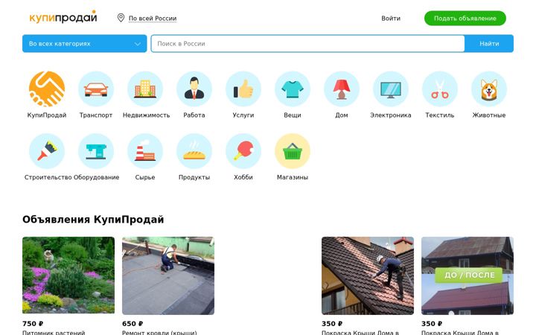Select the Транспорт car icon
The image size is (536, 335).
pos(96,89)
